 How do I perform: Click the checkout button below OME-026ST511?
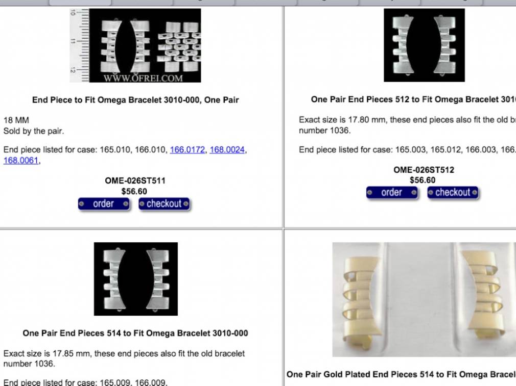(164, 203)
